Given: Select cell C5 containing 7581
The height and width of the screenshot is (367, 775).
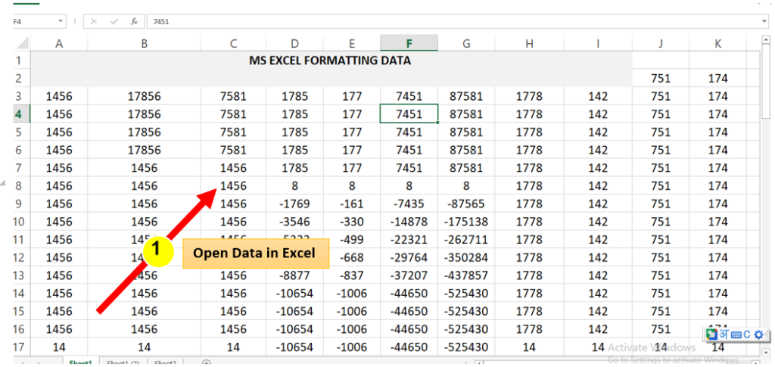Looking at the screenshot, I should tap(233, 132).
